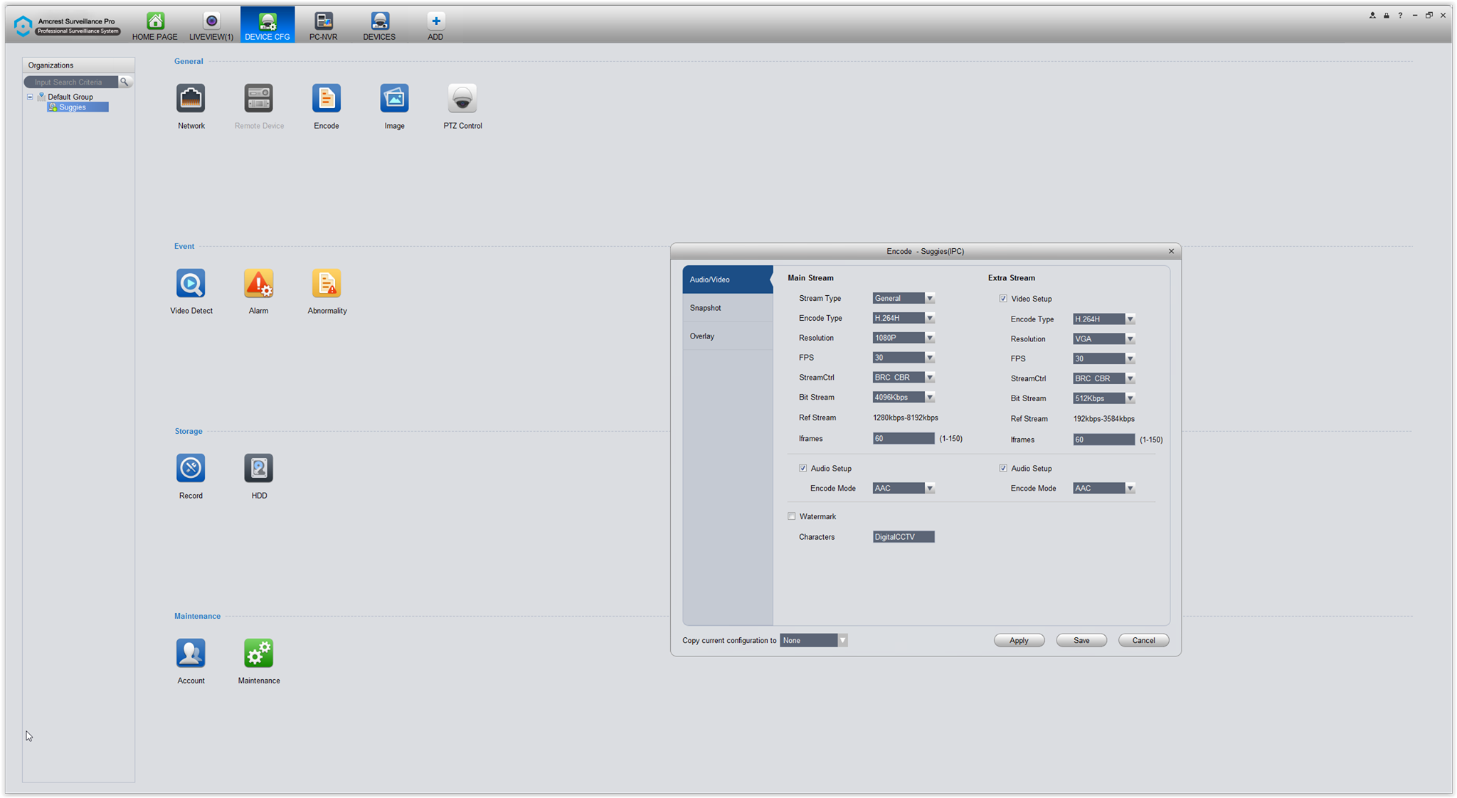Open the Maintenance gear icon
This screenshot has height=798, width=1457.
tap(258, 653)
